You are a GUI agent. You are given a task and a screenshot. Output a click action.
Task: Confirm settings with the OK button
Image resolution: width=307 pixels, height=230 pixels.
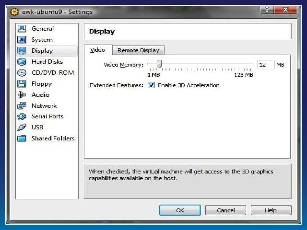180,210
